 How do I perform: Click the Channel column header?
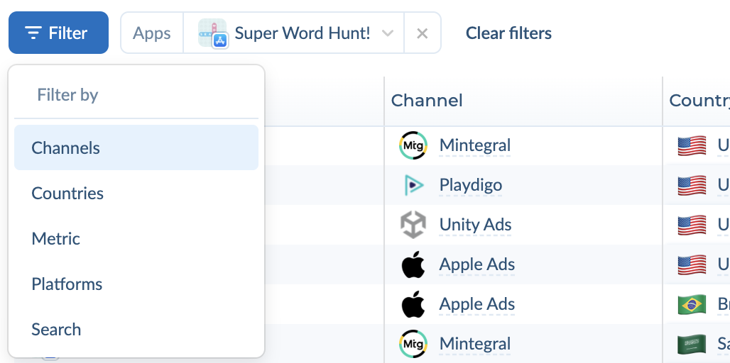pyautogui.click(x=427, y=101)
